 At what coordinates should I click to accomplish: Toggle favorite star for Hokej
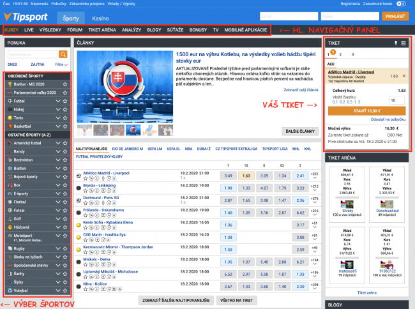pos(65,109)
